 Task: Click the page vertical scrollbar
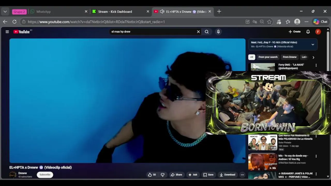[x=328, y=103]
